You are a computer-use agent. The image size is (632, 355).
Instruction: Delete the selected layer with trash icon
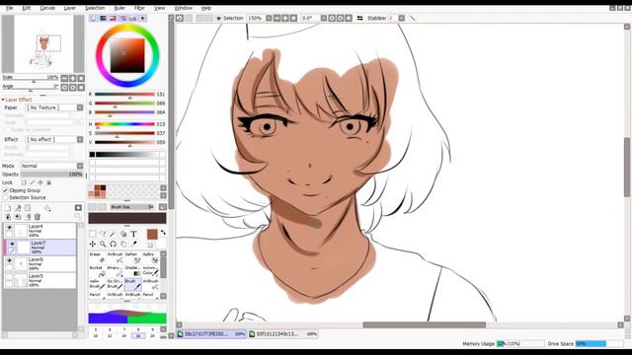tap(38, 217)
